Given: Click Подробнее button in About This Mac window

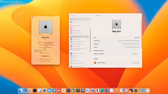Looking at the screenshot, I should pyautogui.click(x=45, y=56).
